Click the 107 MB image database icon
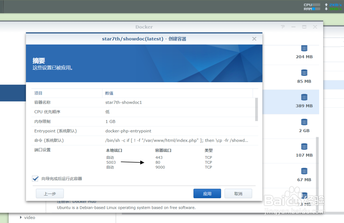Viewport: 344px width, 223px height. tap(304, 146)
